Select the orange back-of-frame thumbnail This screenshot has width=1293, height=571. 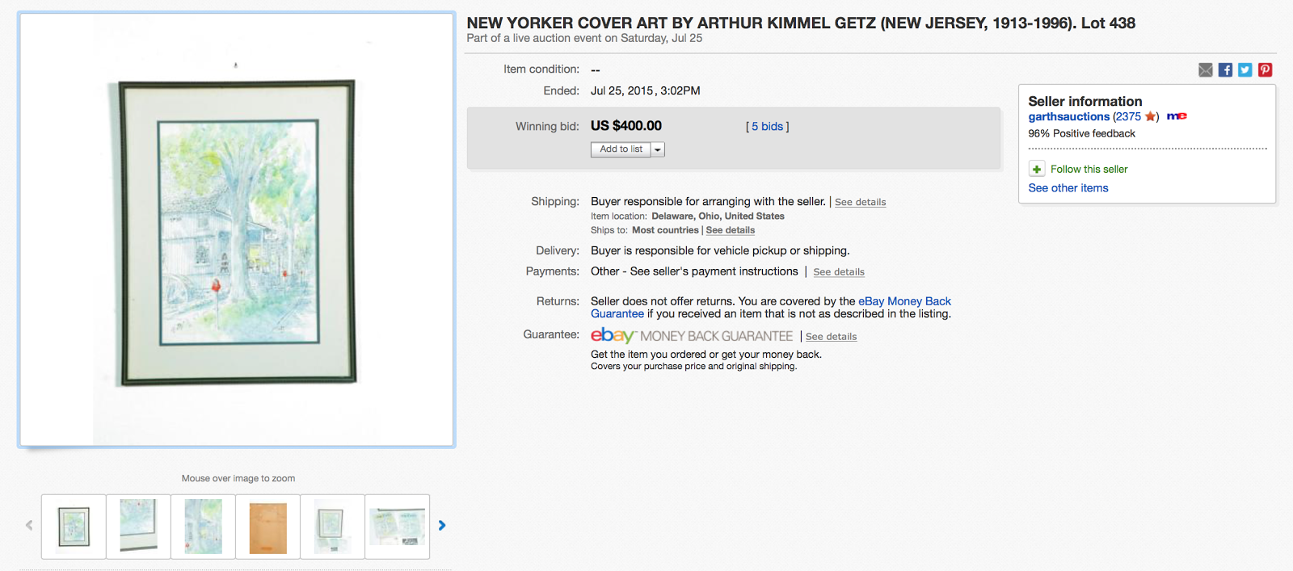pyautogui.click(x=267, y=527)
